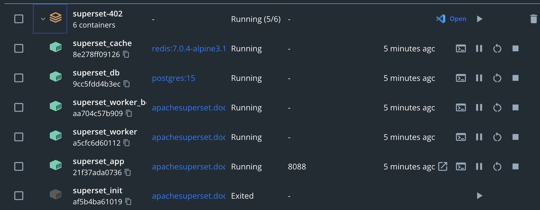Check the superset_db row checkbox
Screen dimensions: 540x210
18,78
